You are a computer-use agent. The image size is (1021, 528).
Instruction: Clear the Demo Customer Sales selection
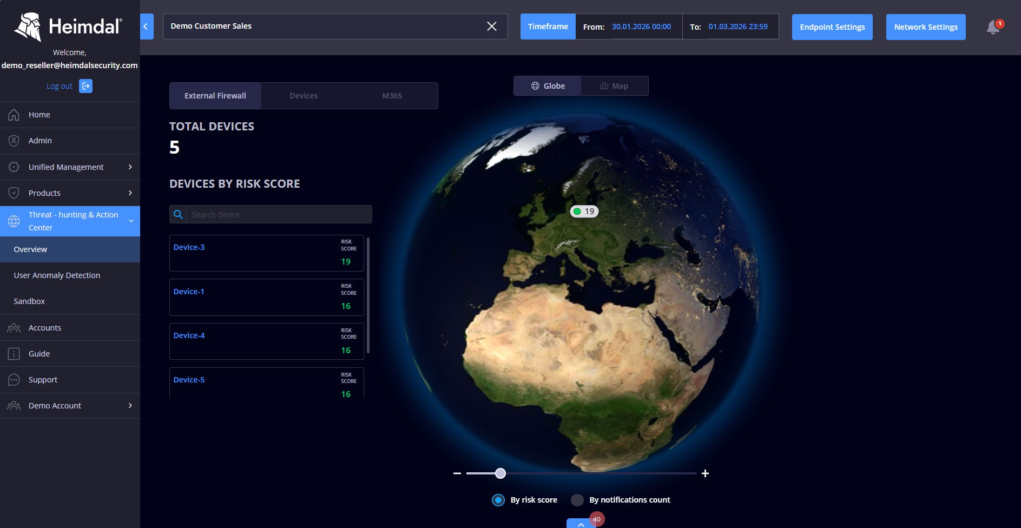(492, 27)
